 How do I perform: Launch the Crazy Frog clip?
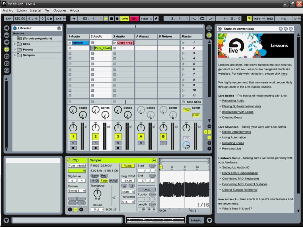click(x=115, y=43)
